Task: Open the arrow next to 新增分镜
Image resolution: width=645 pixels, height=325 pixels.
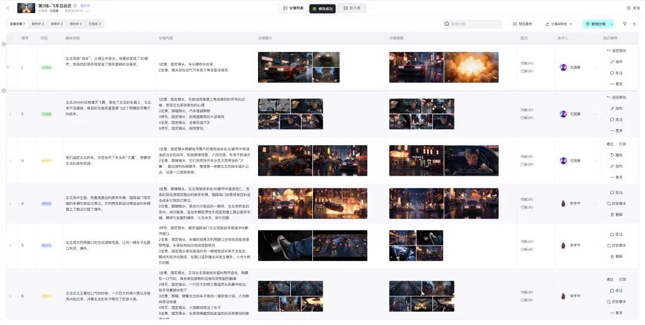Action: click(x=612, y=24)
